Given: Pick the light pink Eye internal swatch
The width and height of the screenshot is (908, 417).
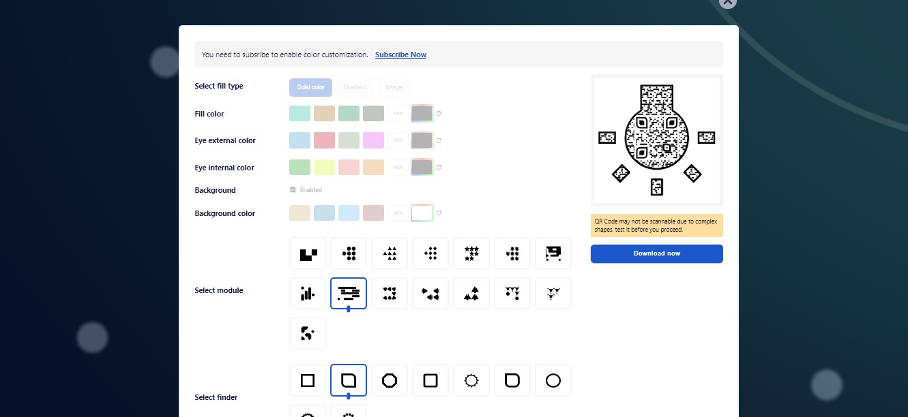Looking at the screenshot, I should click(x=349, y=168).
